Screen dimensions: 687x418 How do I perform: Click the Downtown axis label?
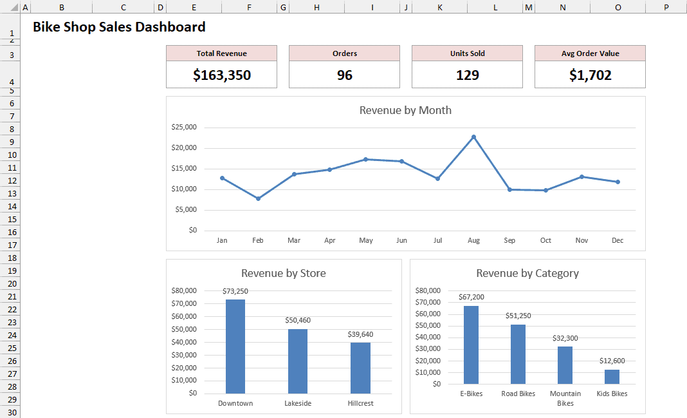235,403
